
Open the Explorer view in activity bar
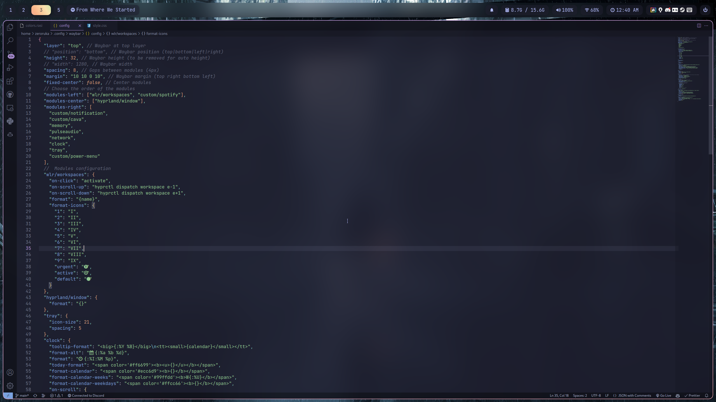click(10, 27)
